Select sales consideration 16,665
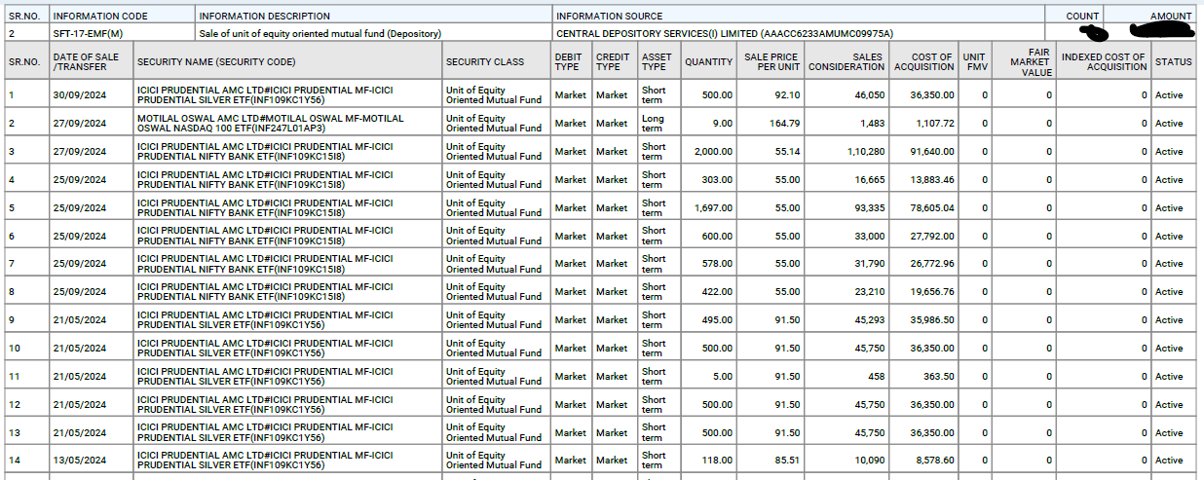The image size is (1204, 480). [869, 180]
